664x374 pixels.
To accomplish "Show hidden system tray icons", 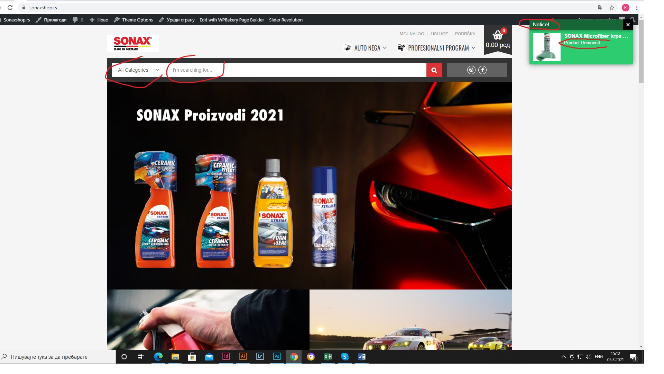I will (563, 357).
